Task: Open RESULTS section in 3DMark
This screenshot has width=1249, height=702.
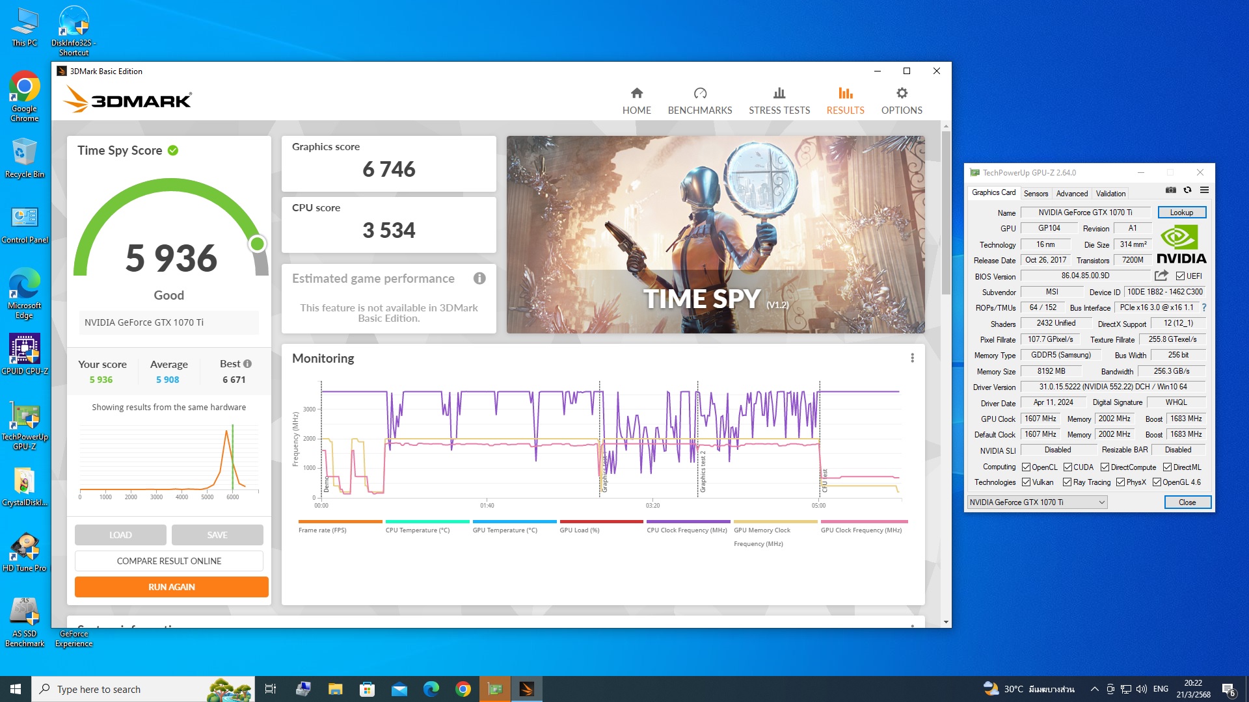Action: click(845, 101)
